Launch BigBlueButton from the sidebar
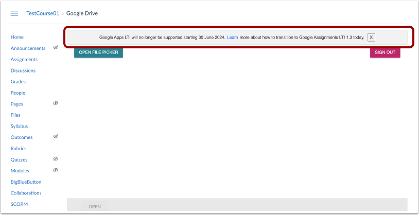 26,182
